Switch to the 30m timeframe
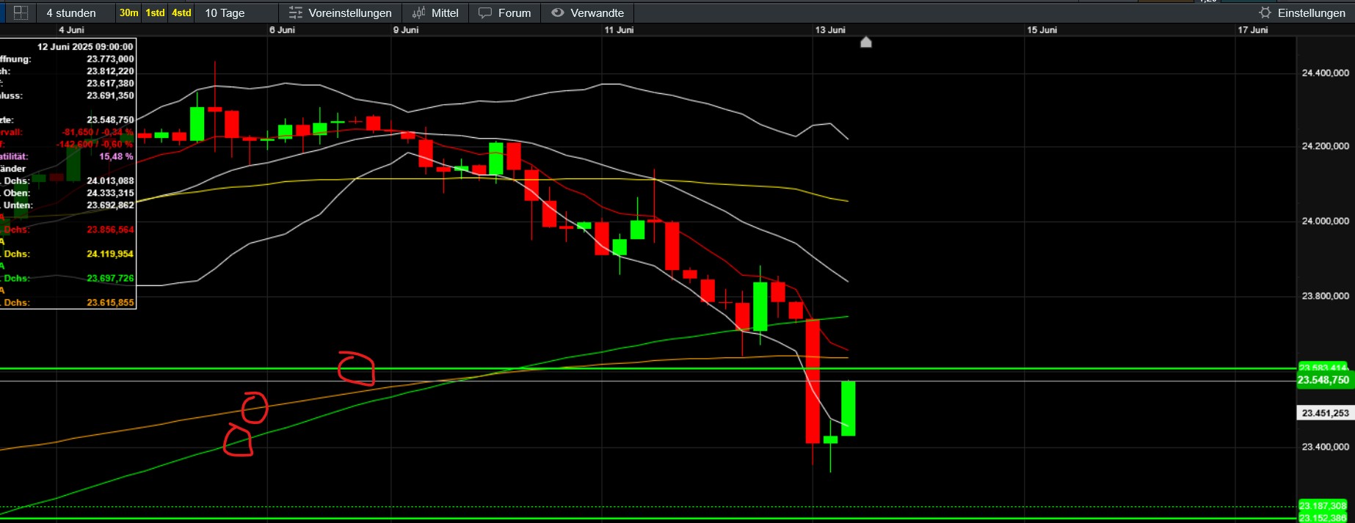Screen dimensions: 1355x523 tap(128, 12)
